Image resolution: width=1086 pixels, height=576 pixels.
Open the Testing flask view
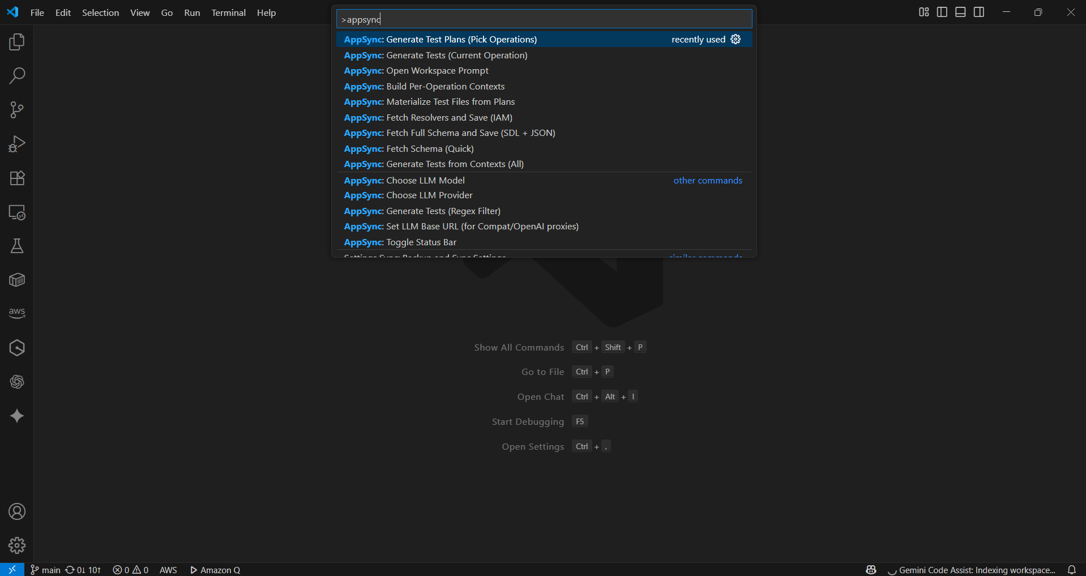(17, 246)
